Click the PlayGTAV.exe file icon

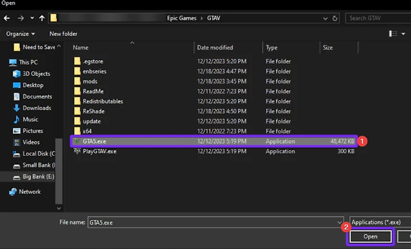(77, 151)
